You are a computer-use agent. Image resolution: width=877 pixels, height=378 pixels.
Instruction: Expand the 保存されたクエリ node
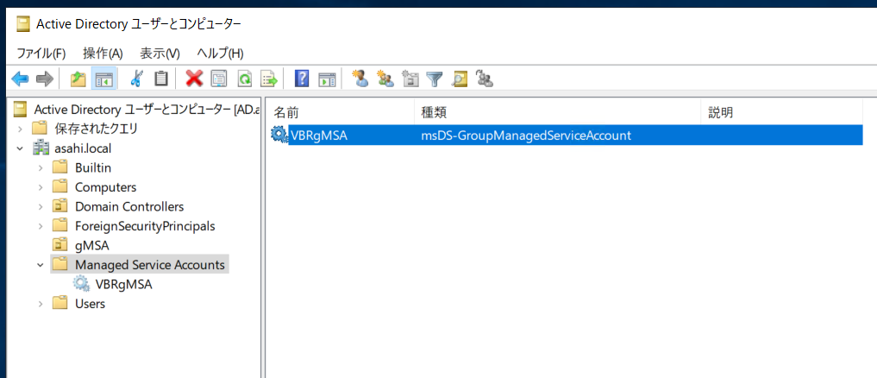[x=20, y=129]
